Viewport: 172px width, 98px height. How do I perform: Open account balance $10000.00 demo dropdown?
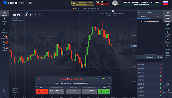(x=103, y=3)
